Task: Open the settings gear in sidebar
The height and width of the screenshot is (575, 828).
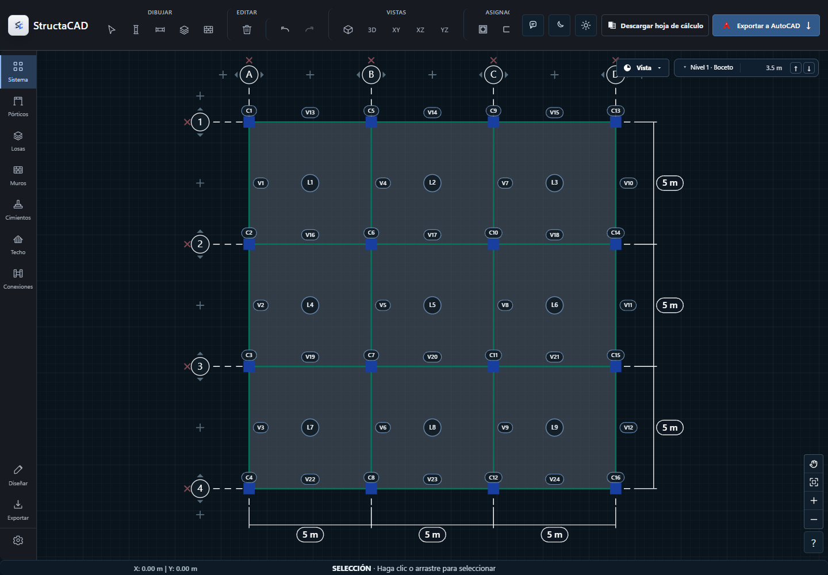Action: pyautogui.click(x=18, y=540)
